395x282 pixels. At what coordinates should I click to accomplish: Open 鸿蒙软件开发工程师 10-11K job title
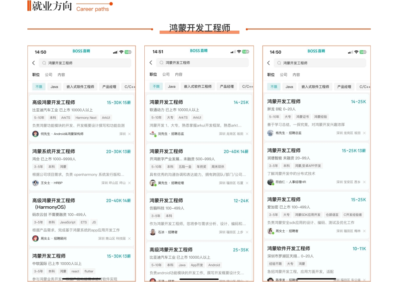[x=289, y=249]
